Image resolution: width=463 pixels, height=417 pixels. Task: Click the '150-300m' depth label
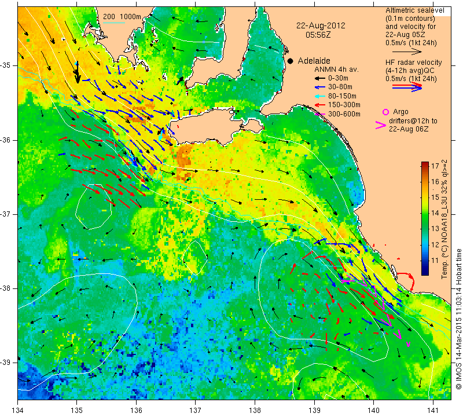point(344,105)
